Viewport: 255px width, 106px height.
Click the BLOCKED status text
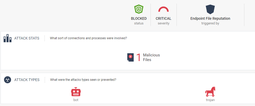tap(139, 18)
